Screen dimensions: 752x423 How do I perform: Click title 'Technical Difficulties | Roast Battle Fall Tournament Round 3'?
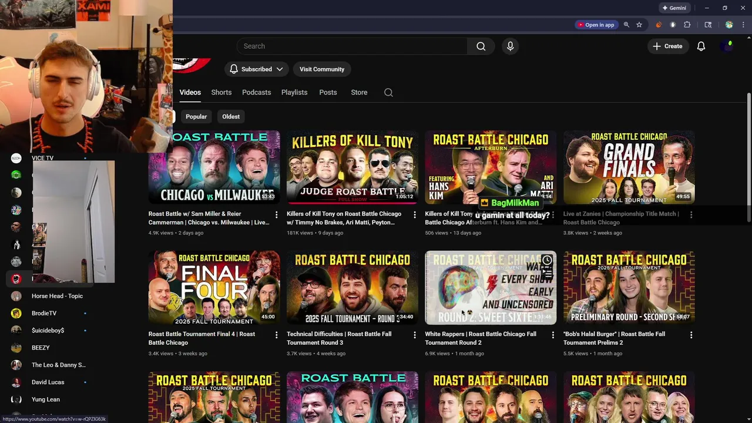pos(339,338)
